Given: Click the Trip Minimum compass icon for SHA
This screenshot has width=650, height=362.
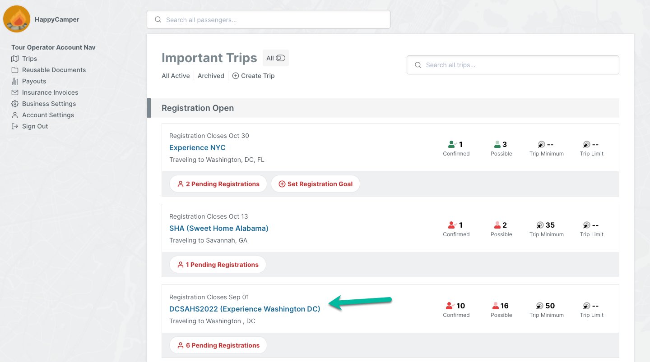Looking at the screenshot, I should click(x=540, y=225).
